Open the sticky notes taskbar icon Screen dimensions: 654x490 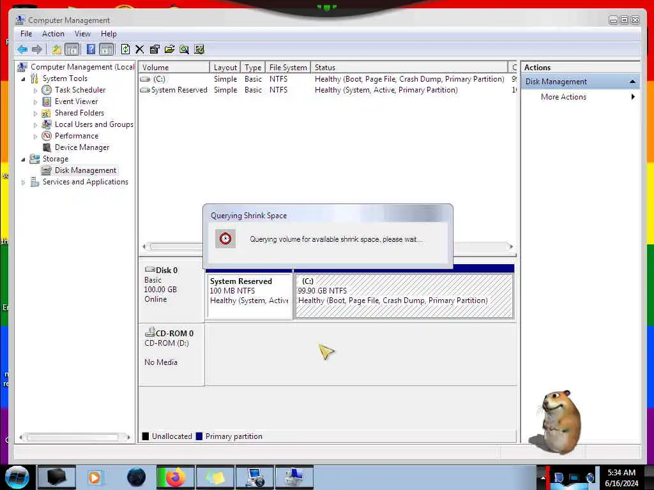[215, 477]
